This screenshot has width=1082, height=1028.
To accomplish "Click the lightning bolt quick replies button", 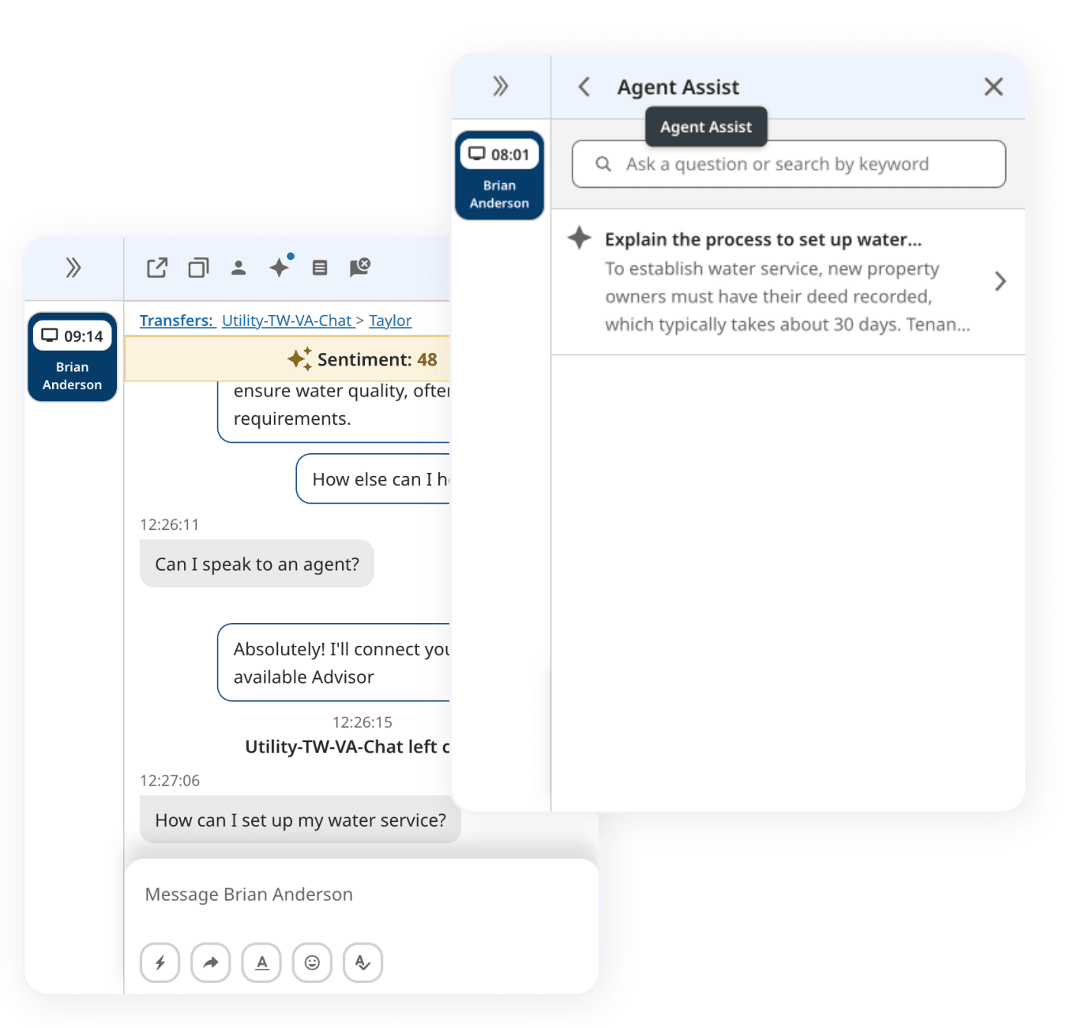I will (x=160, y=962).
